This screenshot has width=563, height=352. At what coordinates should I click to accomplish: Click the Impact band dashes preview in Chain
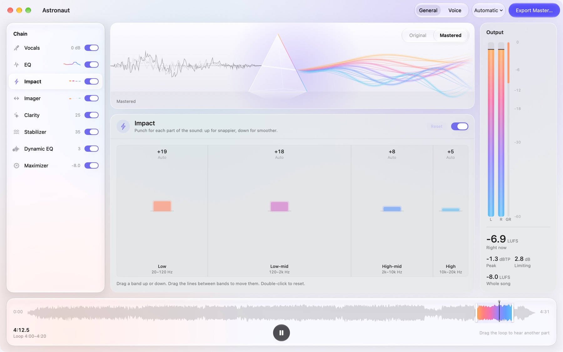(x=75, y=81)
